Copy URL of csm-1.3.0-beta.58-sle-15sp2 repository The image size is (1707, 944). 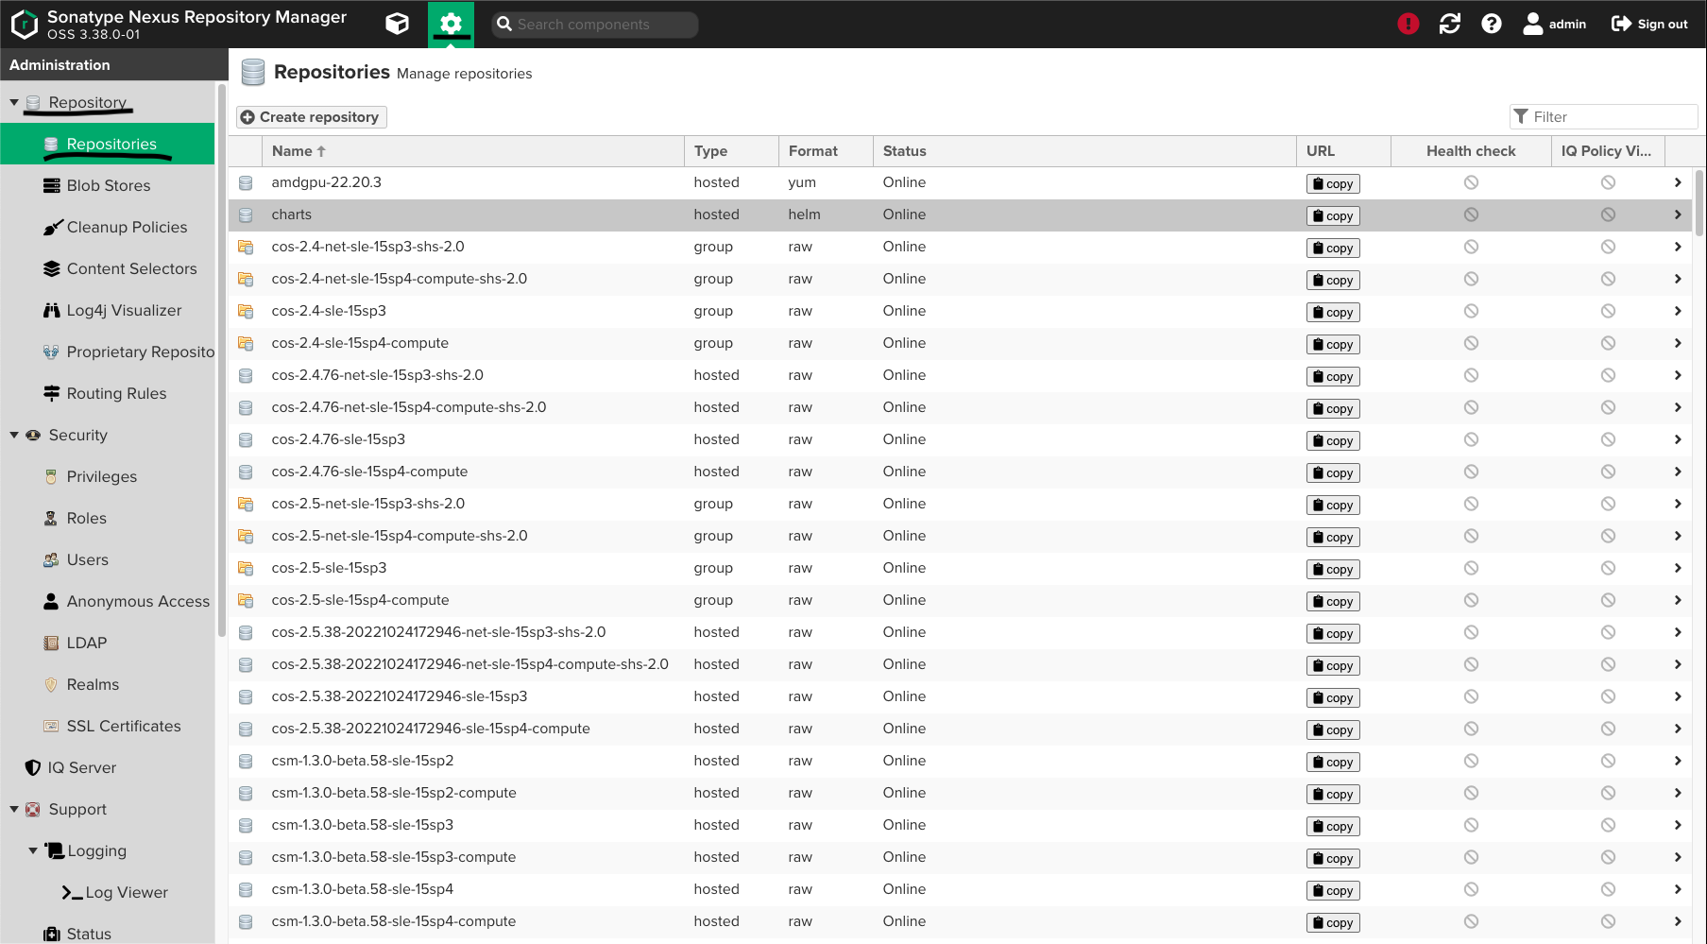pyautogui.click(x=1333, y=762)
